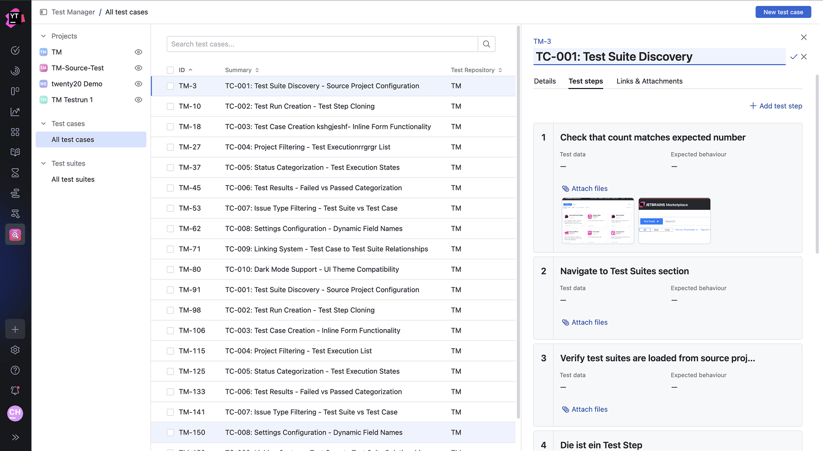Hide the twenty20 Demo project

click(138, 84)
